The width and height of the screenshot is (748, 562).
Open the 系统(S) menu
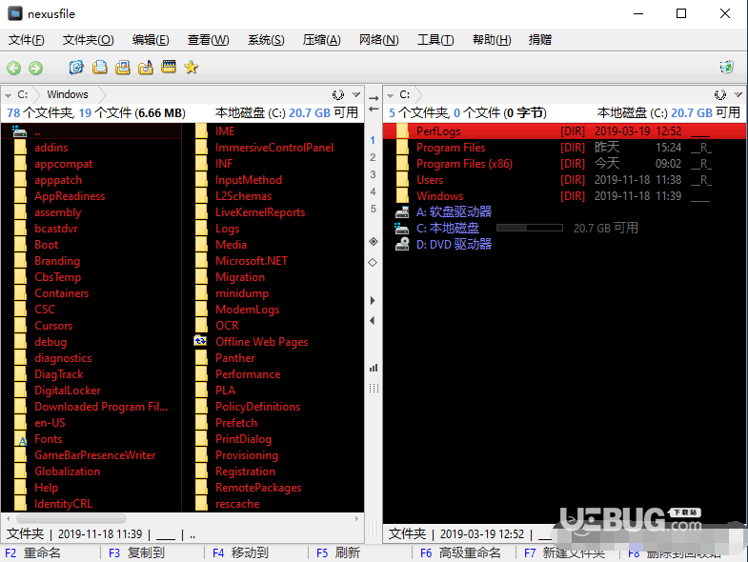coord(266,40)
